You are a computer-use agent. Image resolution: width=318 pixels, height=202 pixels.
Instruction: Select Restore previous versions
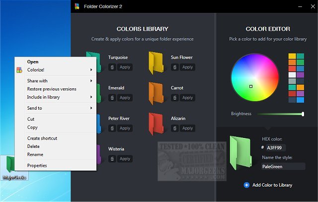(52, 89)
